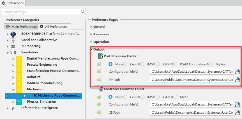The width and height of the screenshot is (242, 119).
Task: Click teal icon beside Physics Simulation
Action: click(x=19, y=102)
